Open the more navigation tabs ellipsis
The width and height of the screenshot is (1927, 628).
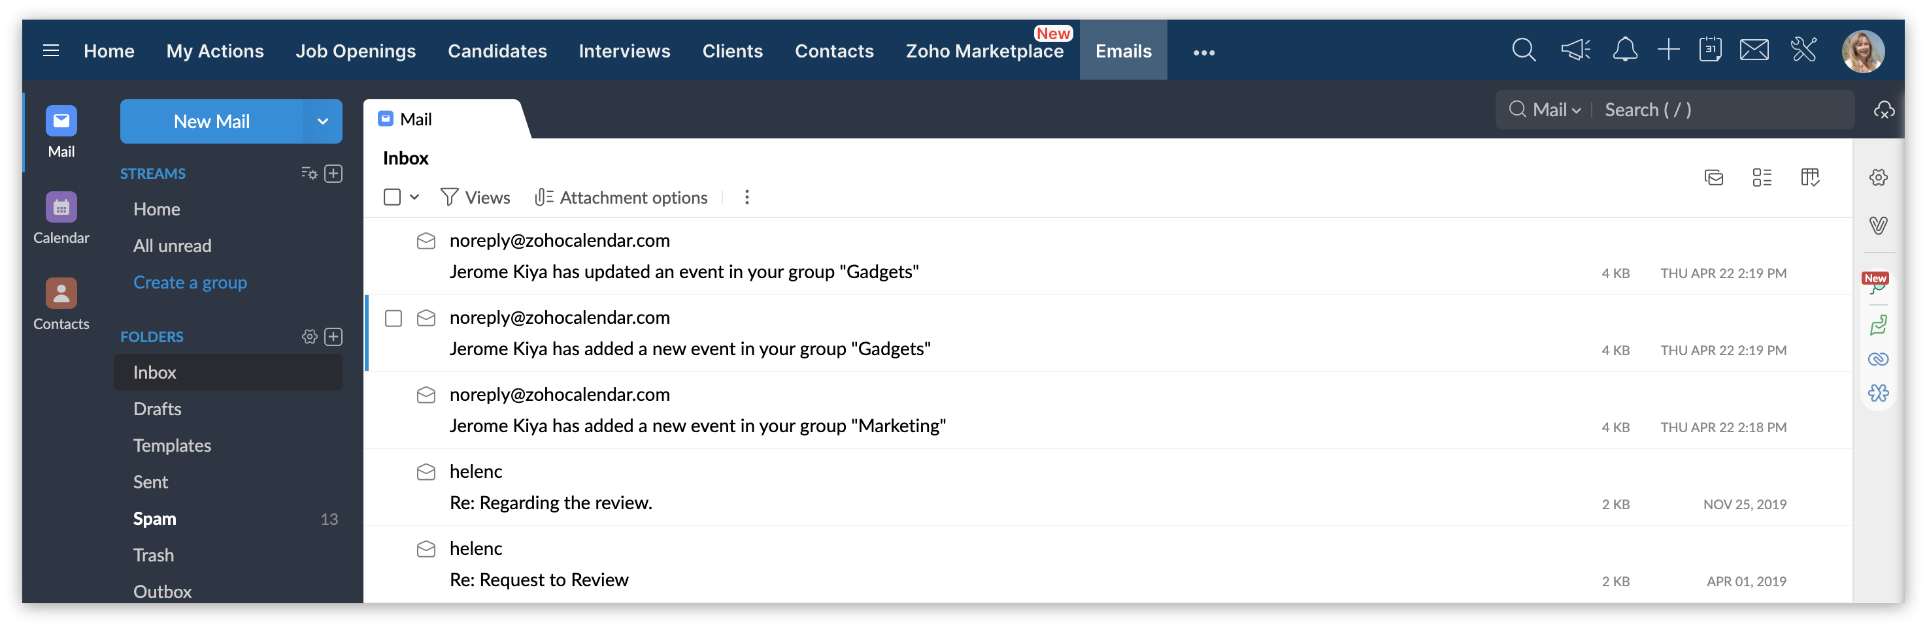pyautogui.click(x=1203, y=52)
